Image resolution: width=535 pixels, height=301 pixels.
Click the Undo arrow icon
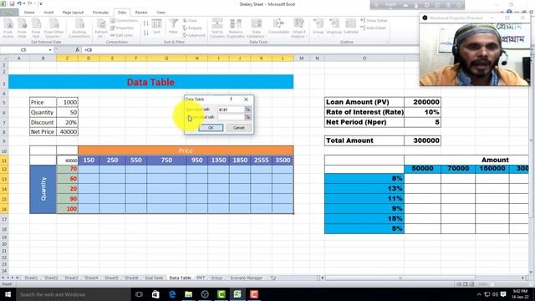tap(19, 3)
